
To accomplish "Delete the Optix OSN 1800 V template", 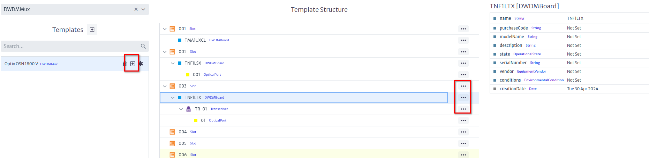I will pos(124,64).
